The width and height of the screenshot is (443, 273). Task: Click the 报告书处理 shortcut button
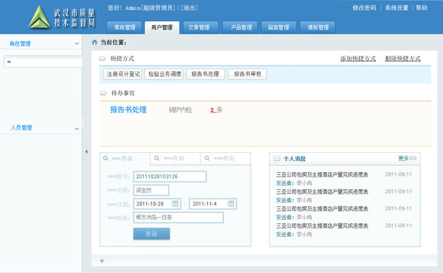pos(205,74)
